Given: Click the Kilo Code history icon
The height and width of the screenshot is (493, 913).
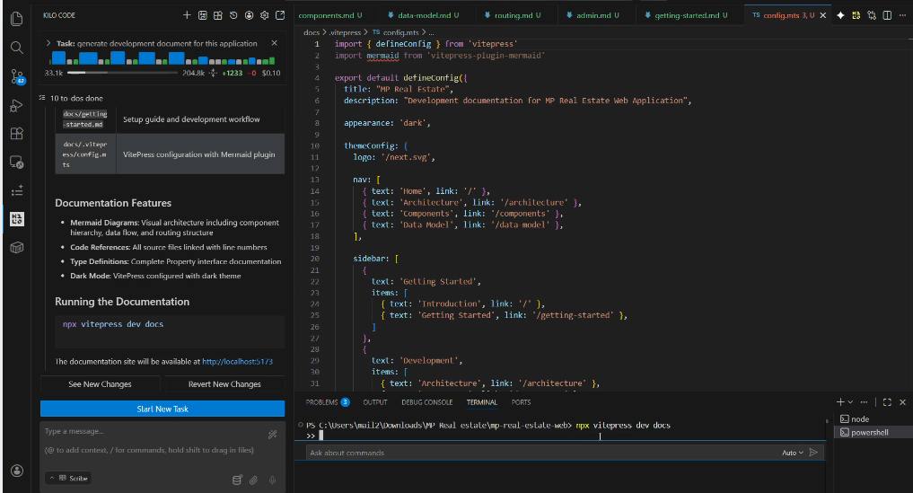Looking at the screenshot, I should 233,15.
